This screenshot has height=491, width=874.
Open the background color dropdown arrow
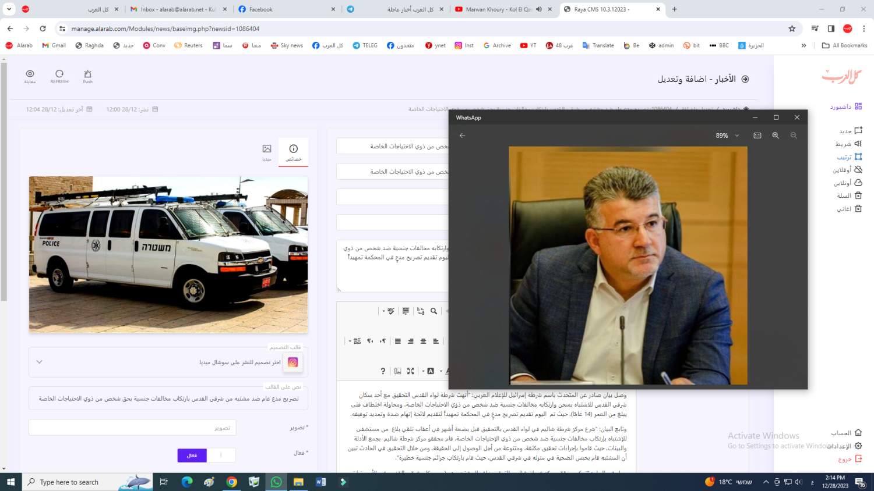pos(423,371)
